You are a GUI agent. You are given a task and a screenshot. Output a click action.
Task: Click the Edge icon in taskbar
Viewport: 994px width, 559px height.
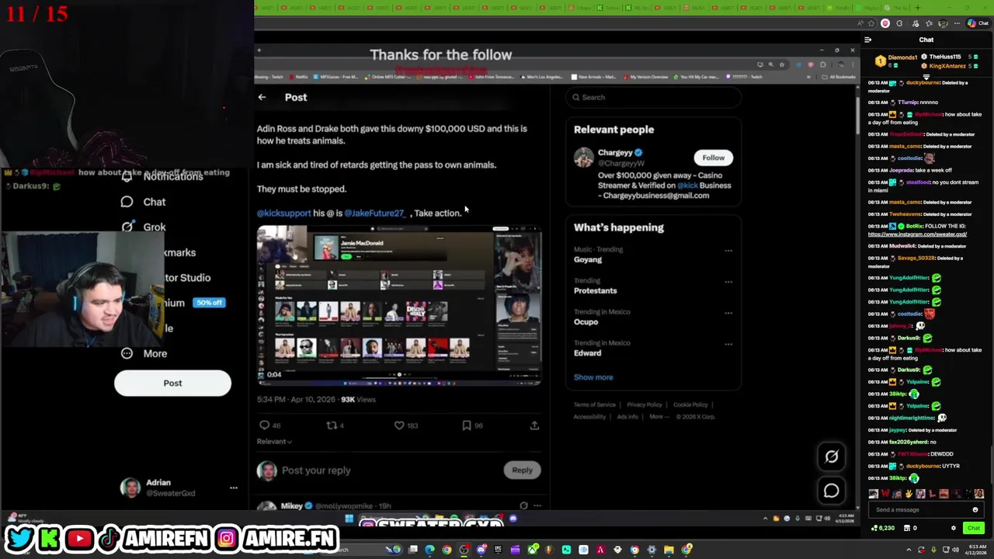429,550
